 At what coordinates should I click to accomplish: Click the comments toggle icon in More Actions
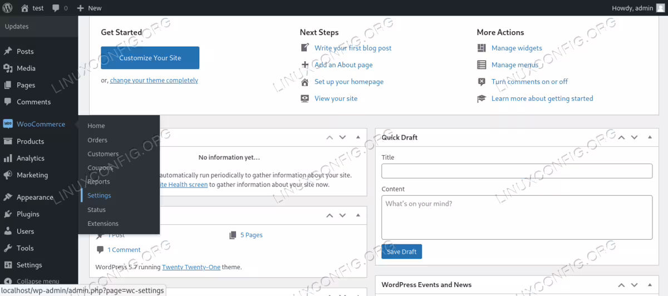[x=482, y=82]
